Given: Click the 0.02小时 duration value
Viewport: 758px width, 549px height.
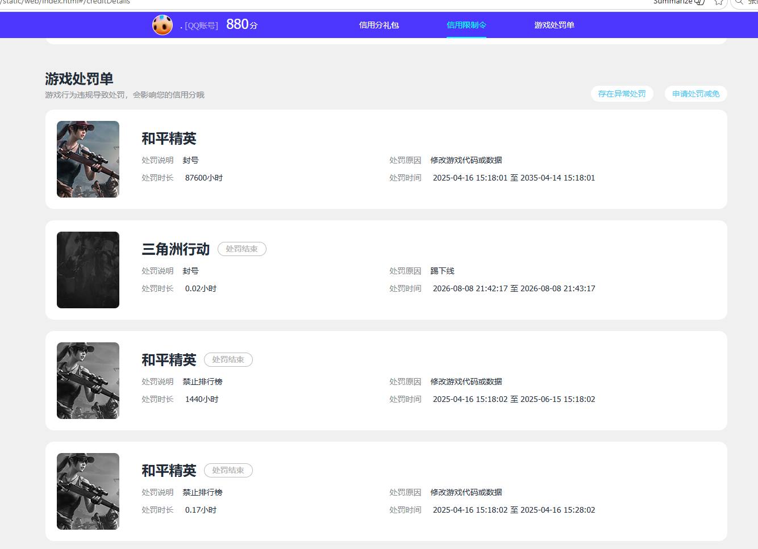Looking at the screenshot, I should [201, 288].
